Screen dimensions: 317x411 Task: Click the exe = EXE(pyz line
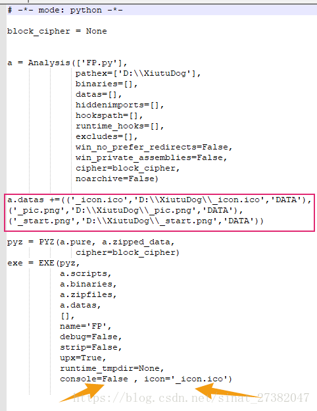pos(43,263)
